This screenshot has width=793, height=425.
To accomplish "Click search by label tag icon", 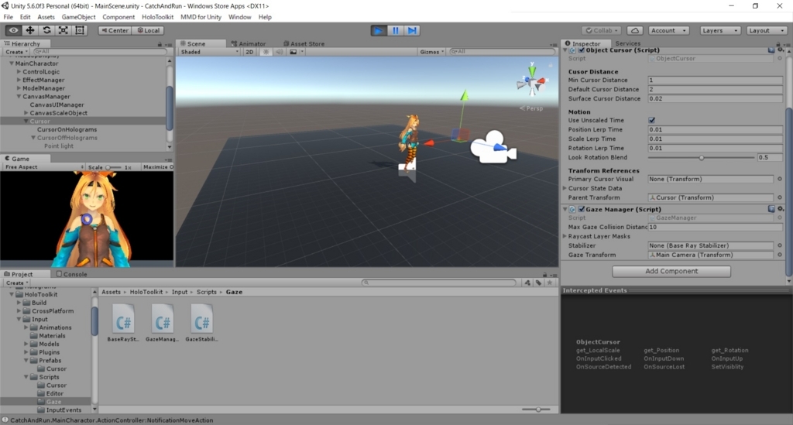I will pyautogui.click(x=539, y=283).
